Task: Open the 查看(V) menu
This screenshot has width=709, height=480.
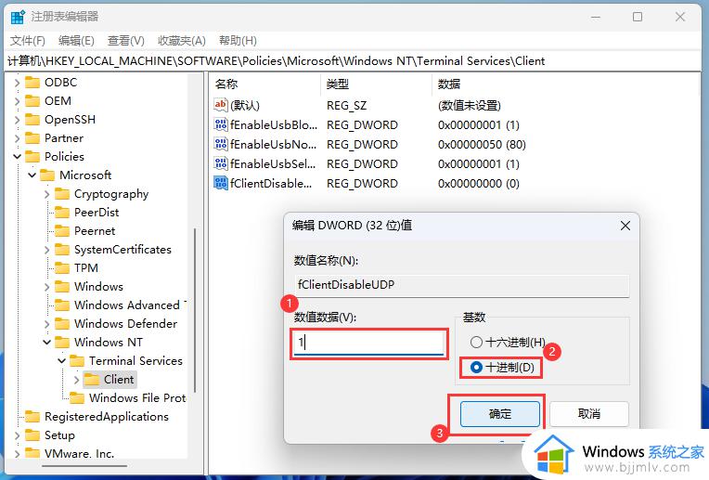Action: pos(125,41)
